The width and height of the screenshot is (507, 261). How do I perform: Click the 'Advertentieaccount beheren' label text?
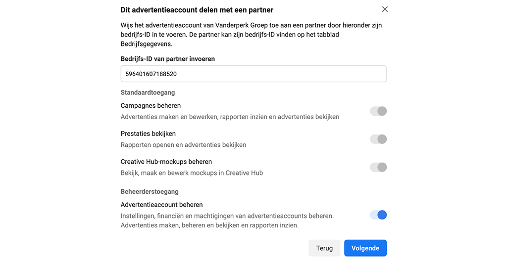tap(161, 205)
